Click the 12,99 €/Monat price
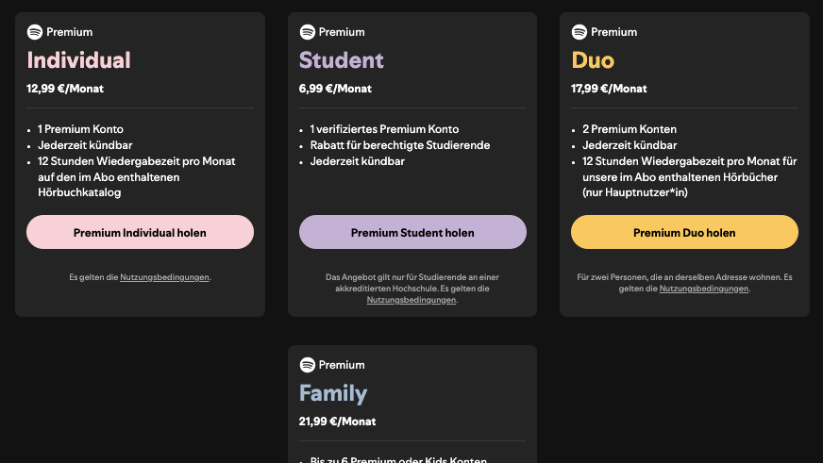Image resolution: width=823 pixels, height=463 pixels. (x=65, y=89)
